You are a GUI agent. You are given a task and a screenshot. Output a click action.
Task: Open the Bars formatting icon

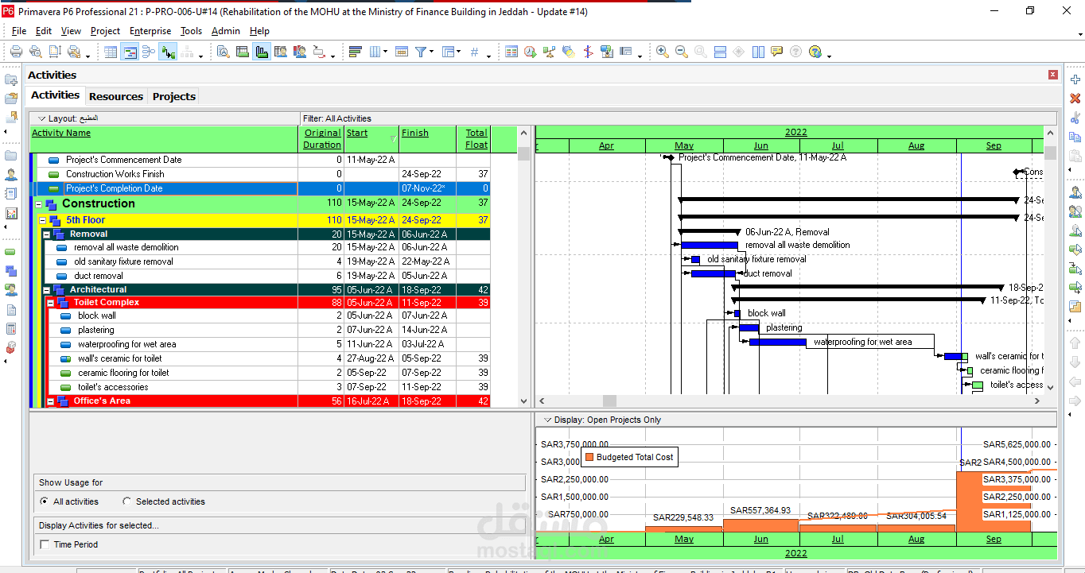(x=356, y=52)
